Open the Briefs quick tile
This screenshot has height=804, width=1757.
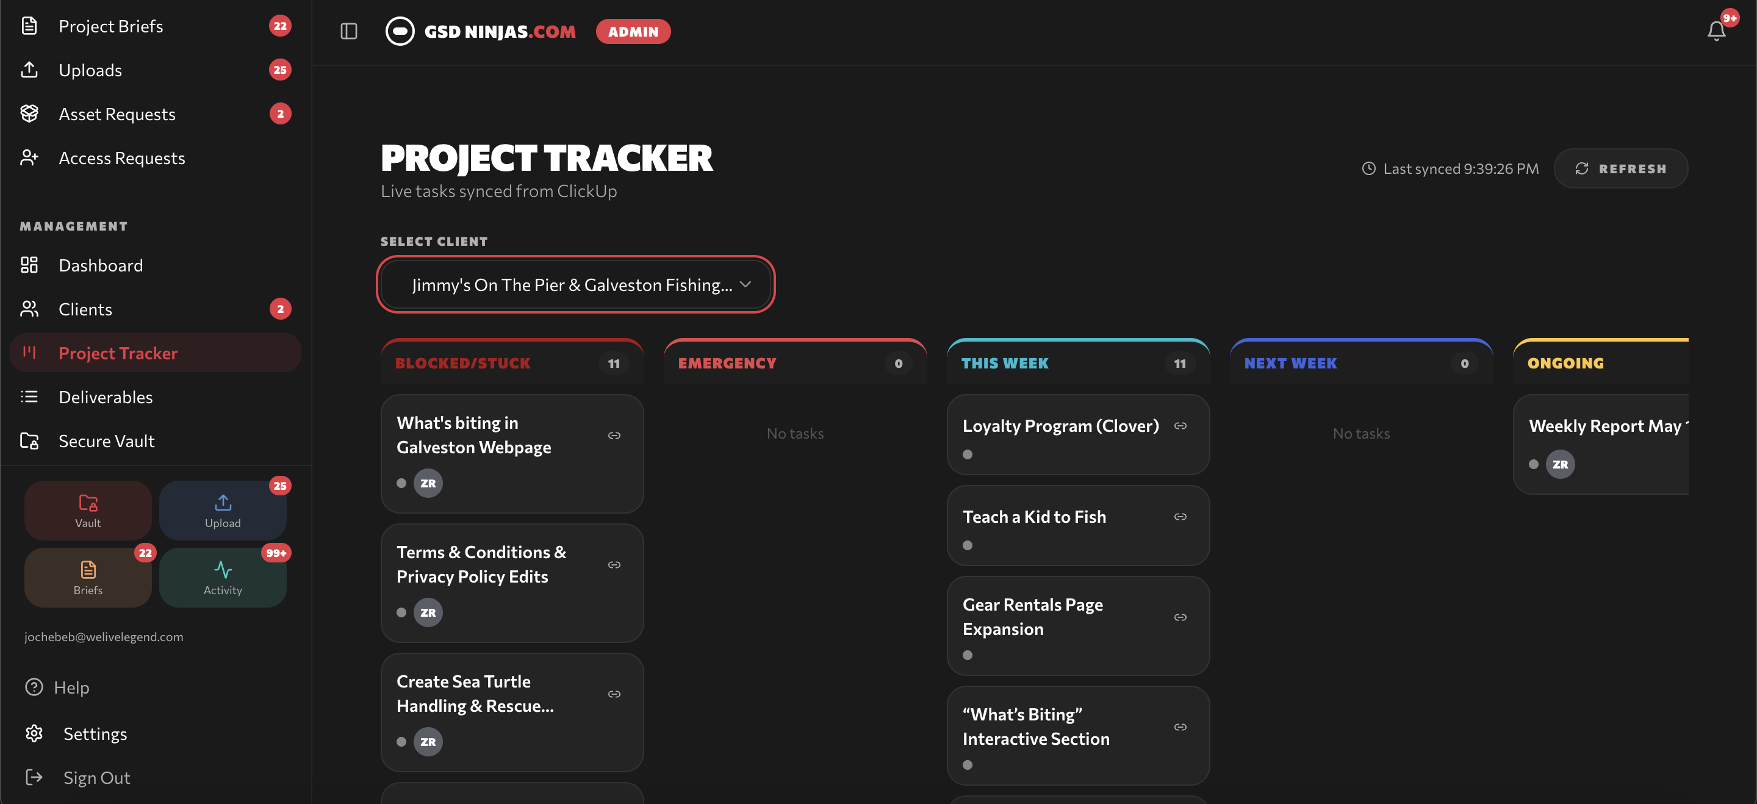[x=88, y=578]
